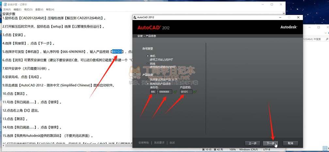Minimize the AutoCAD 2012 installer window

pos(280,17)
